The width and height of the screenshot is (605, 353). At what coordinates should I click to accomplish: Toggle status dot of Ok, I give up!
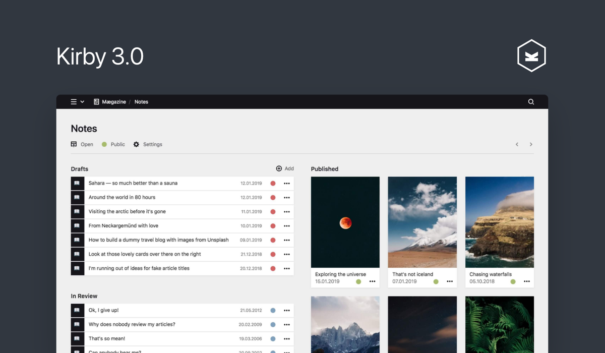(273, 310)
